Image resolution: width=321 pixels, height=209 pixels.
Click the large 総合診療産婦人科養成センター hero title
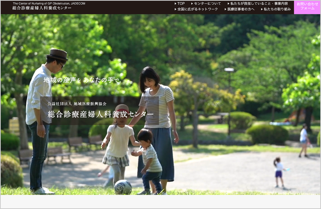100,114
